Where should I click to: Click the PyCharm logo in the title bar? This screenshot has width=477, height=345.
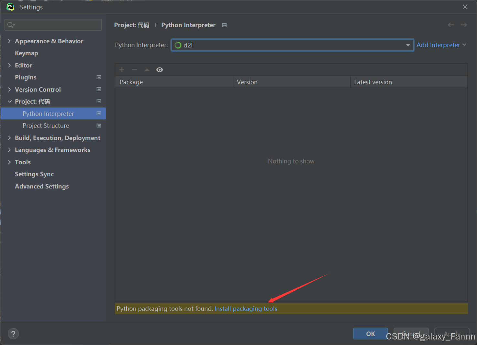10,7
